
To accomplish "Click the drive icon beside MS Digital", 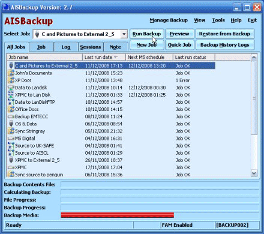I will pos(11,138).
